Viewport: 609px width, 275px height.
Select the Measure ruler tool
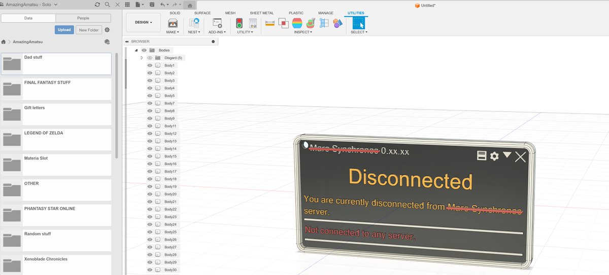[x=270, y=23]
